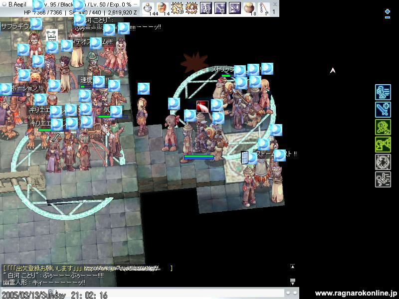Click the white circular-aura status icon
Image resolution: width=399 pixels, height=299 pixels.
[x=383, y=161]
